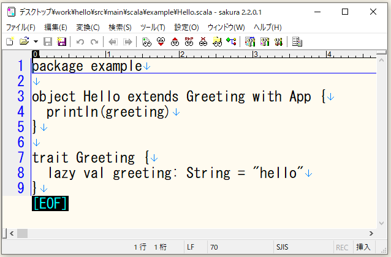Open the common settings icon
The width and height of the screenshot is (391, 257).
coord(278,42)
